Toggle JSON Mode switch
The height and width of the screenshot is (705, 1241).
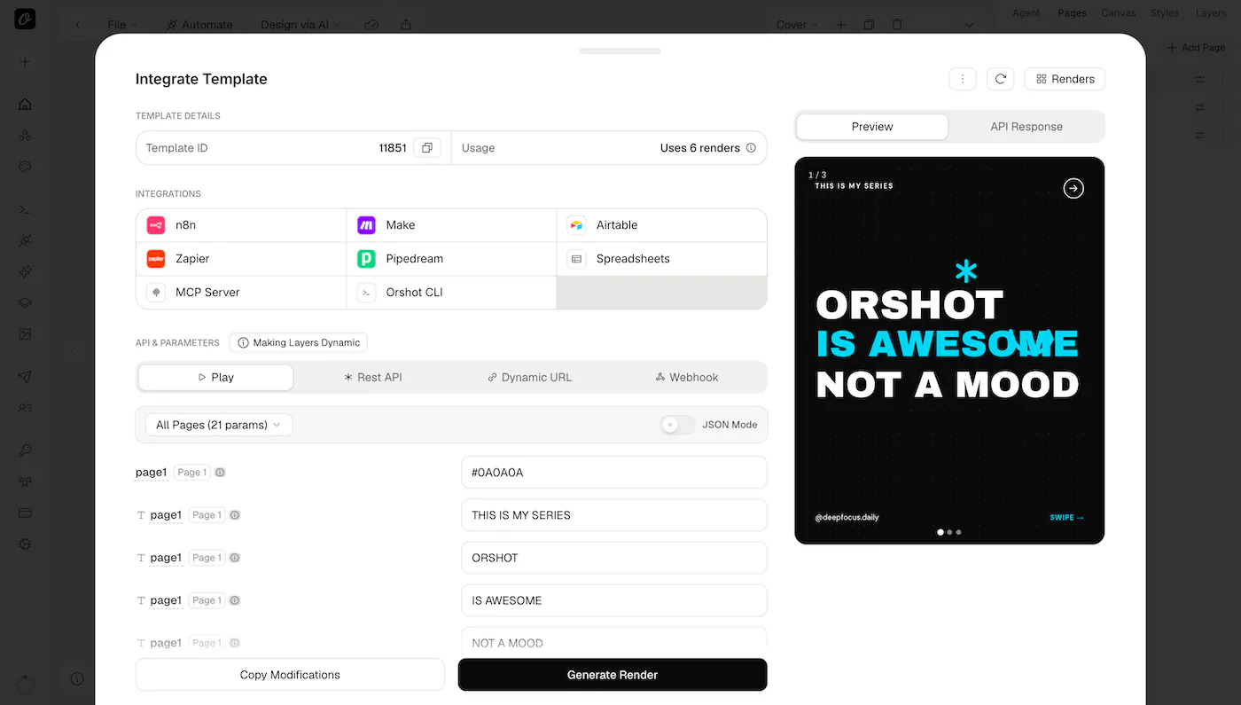pos(677,425)
